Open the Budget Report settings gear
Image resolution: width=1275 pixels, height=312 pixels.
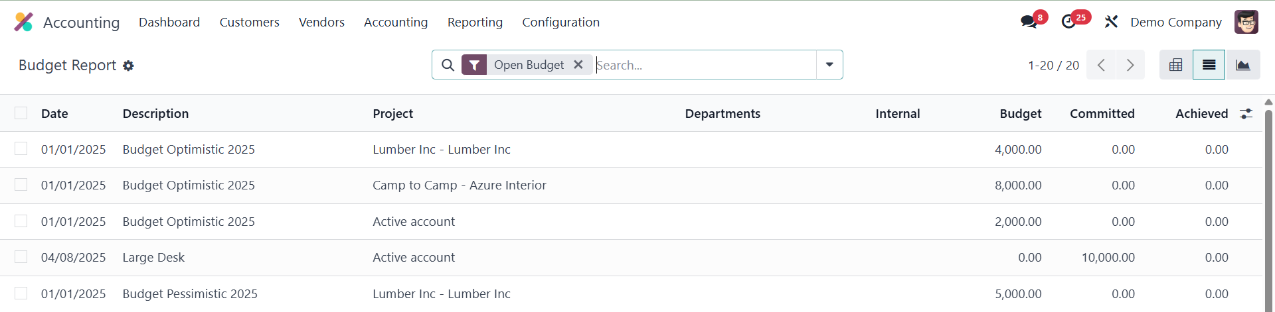point(129,66)
